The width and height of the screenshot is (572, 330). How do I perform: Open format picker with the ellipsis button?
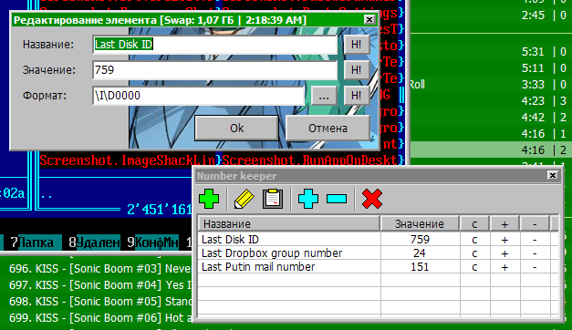coord(324,96)
